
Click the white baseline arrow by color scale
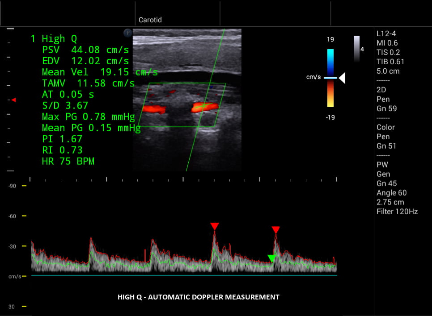342,78
